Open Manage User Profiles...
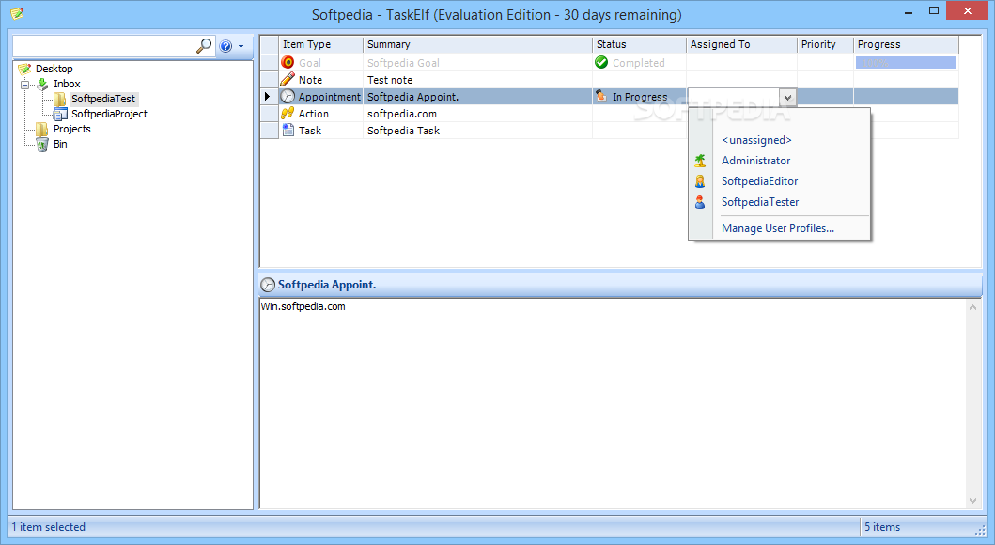Viewport: 995px width, 545px height. (777, 227)
